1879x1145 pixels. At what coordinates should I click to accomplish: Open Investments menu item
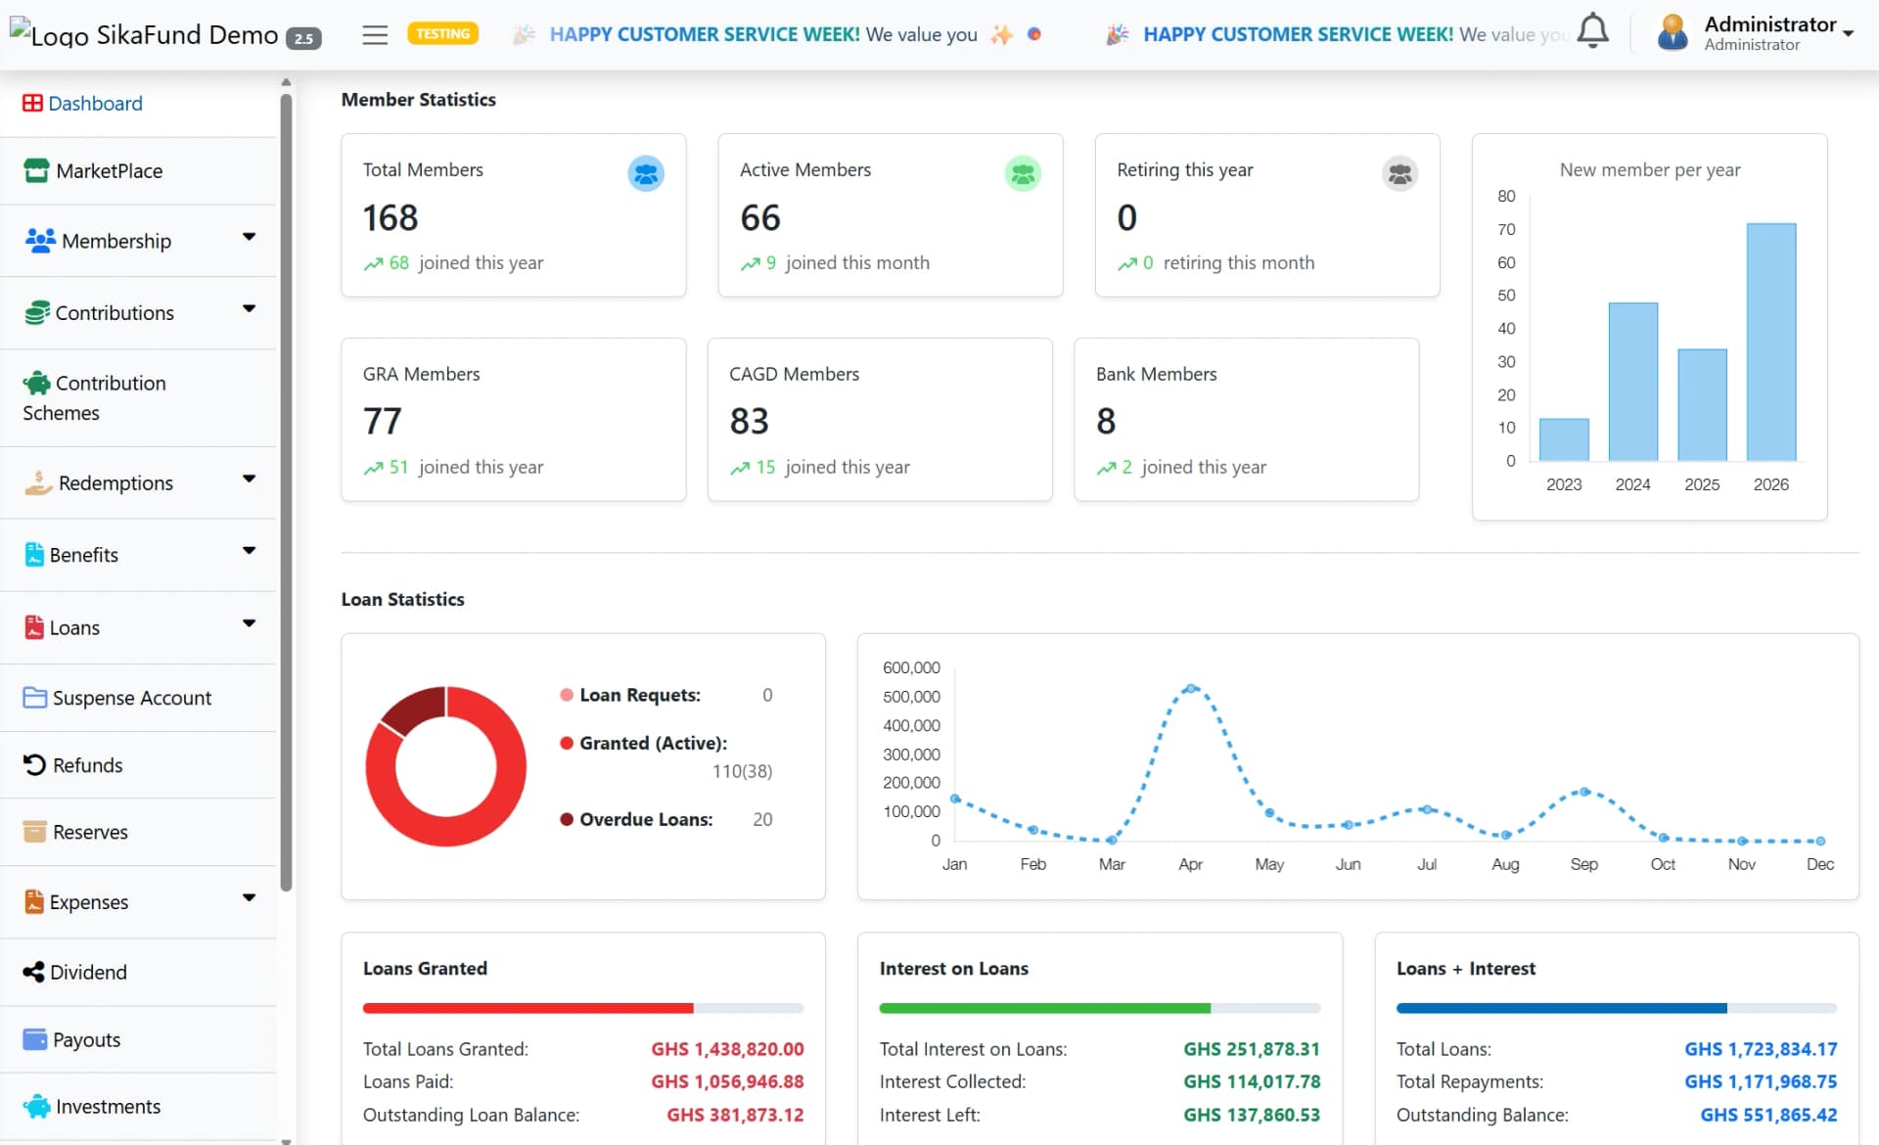(x=138, y=1107)
